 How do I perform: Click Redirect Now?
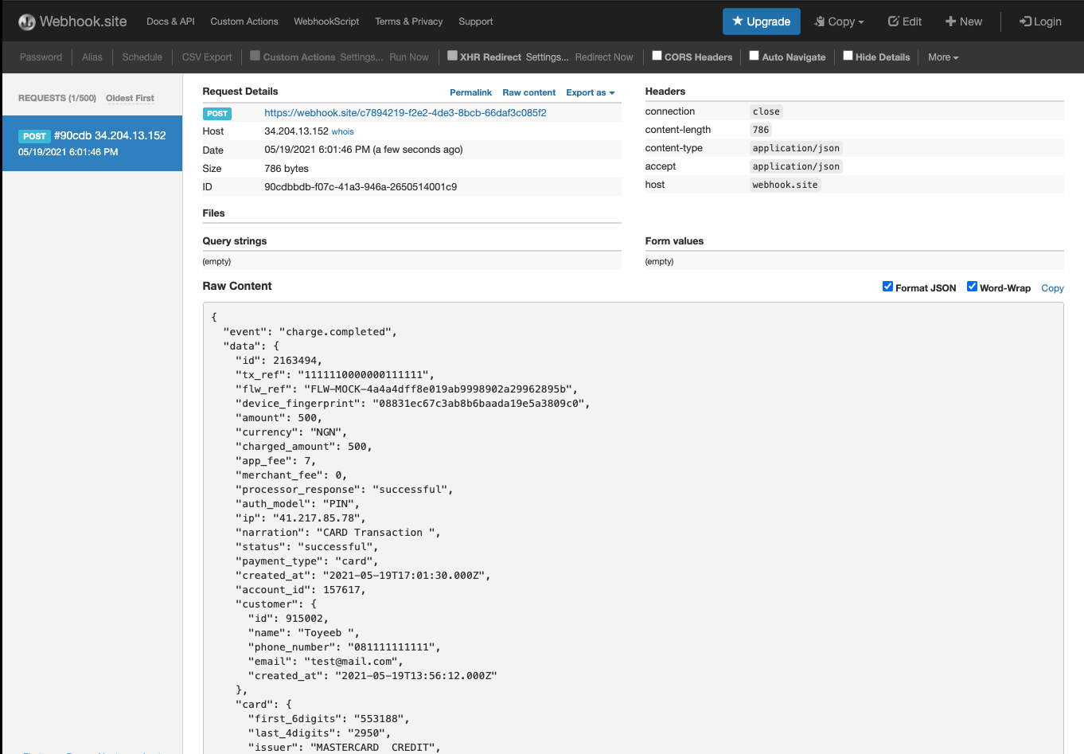coord(604,57)
